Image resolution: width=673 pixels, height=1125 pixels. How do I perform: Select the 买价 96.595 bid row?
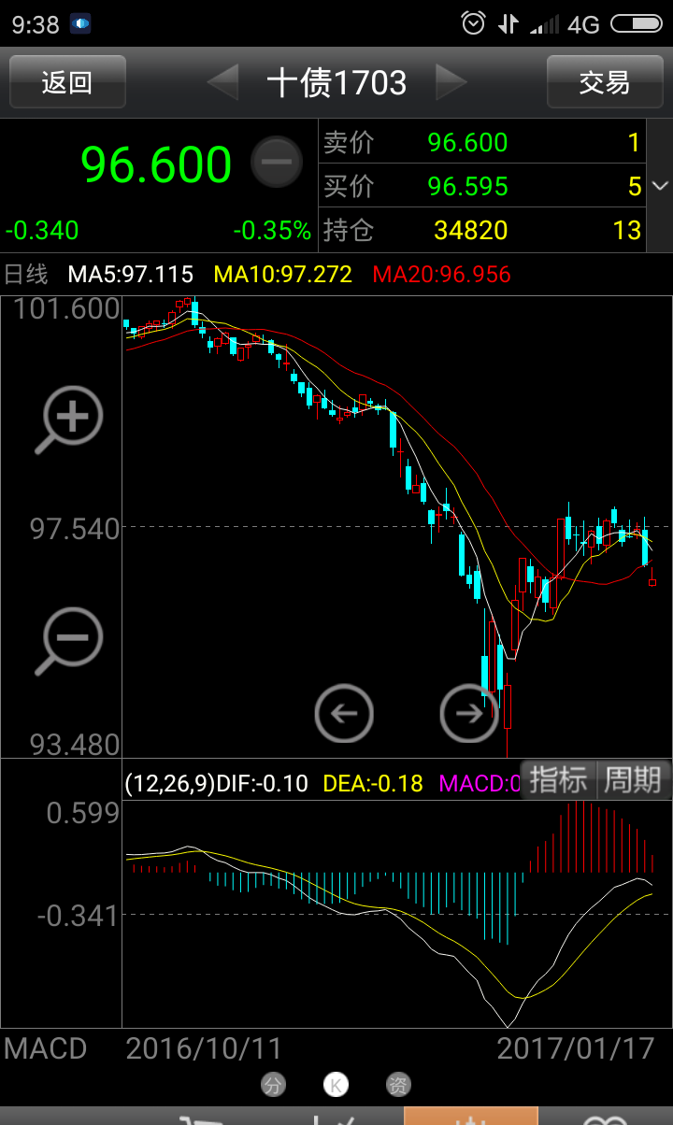(483, 186)
